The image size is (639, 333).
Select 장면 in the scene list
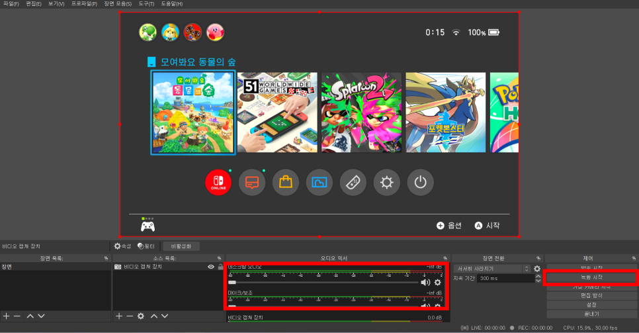[56, 267]
